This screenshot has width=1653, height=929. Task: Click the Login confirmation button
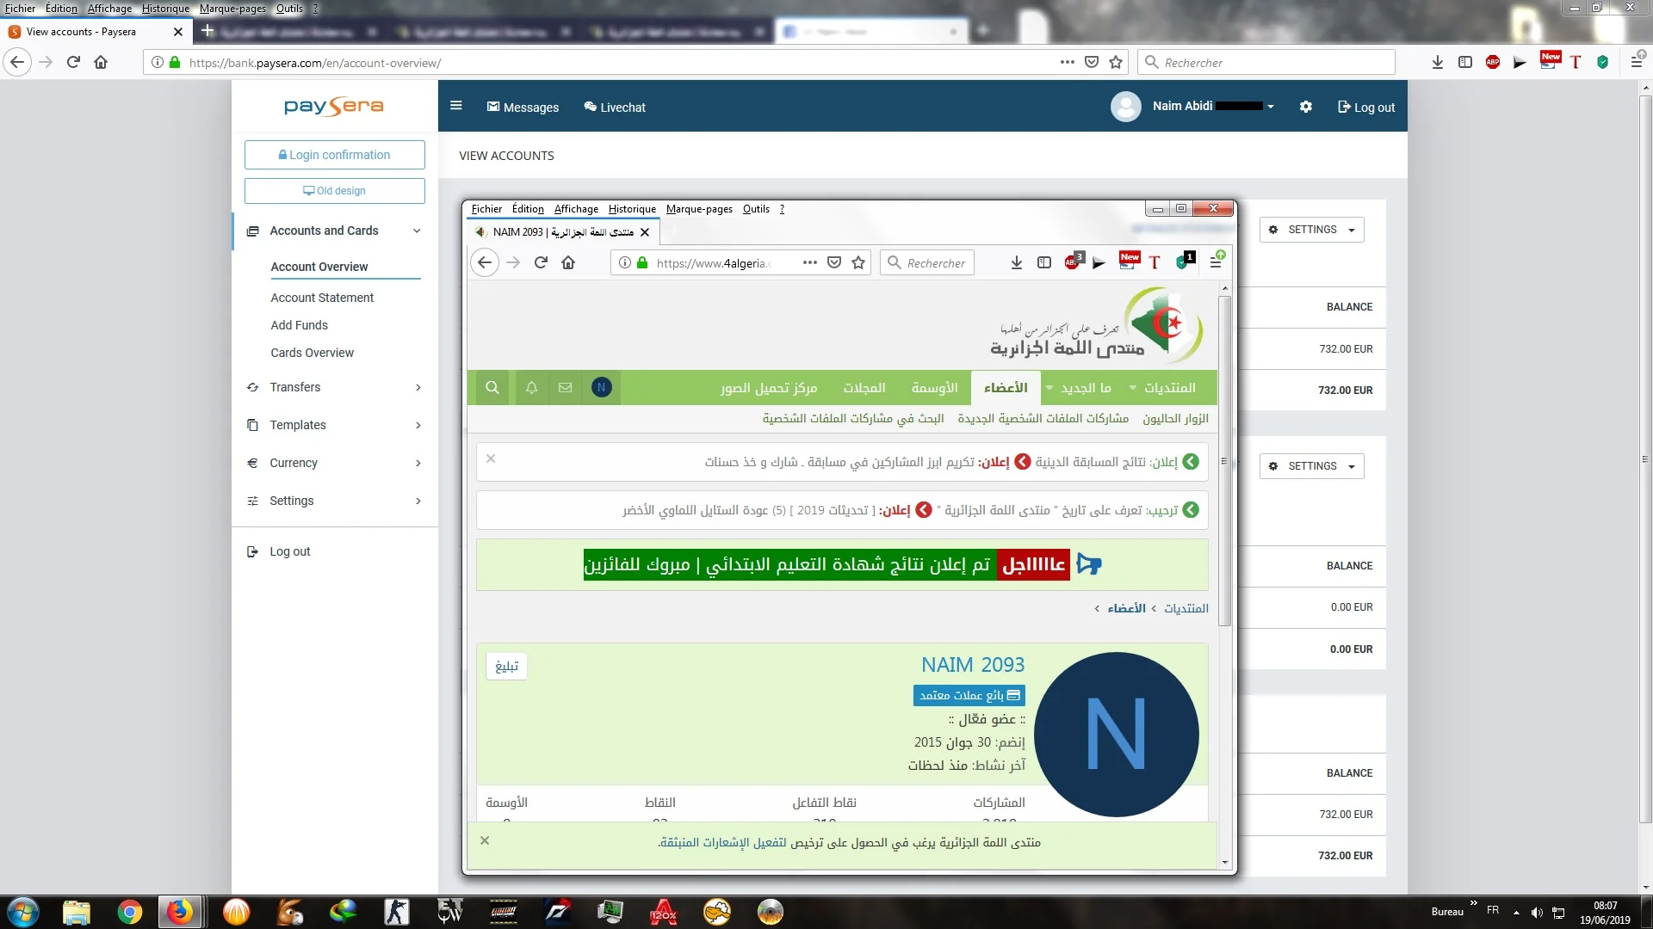pyautogui.click(x=334, y=155)
